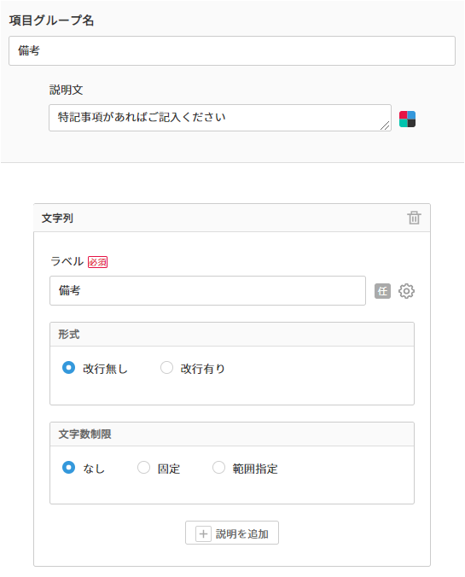The height and width of the screenshot is (577, 465).
Task: Grab the resize handle of 説明文 textarea
Action: (385, 125)
